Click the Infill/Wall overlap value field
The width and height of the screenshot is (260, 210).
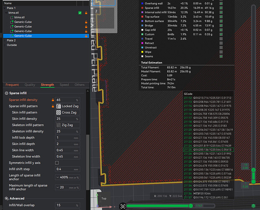coord(67,205)
